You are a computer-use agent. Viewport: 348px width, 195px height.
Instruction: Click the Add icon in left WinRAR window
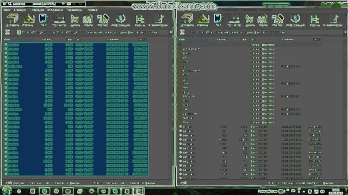(x=12, y=19)
